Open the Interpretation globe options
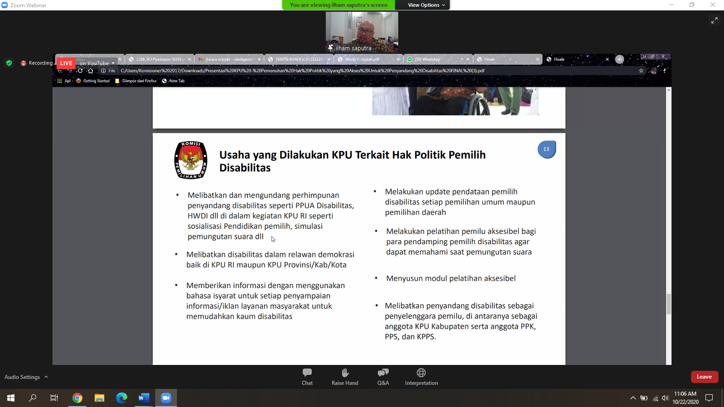Image resolution: width=724 pixels, height=407 pixels. [421, 377]
